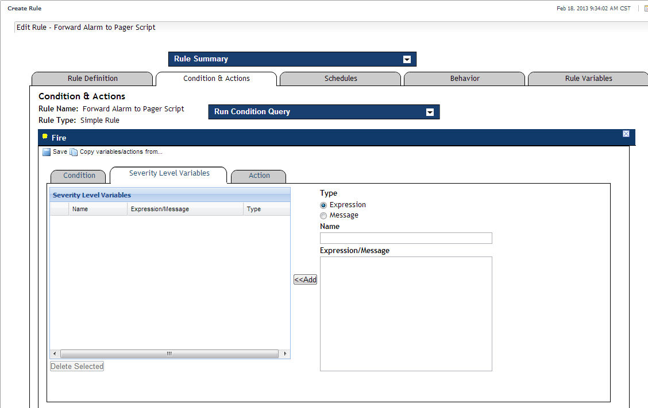Switch to the Condition sub-tab
Screen dimensions: 648x408
pyautogui.click(x=79, y=176)
